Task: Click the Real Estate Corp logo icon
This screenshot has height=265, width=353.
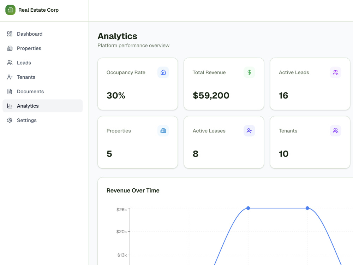Action: (10, 10)
